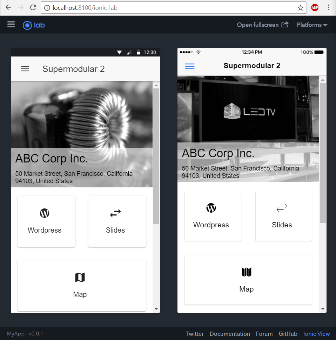Click the WordPress logo icon in Android preview
336x340 pixels.
point(45,213)
